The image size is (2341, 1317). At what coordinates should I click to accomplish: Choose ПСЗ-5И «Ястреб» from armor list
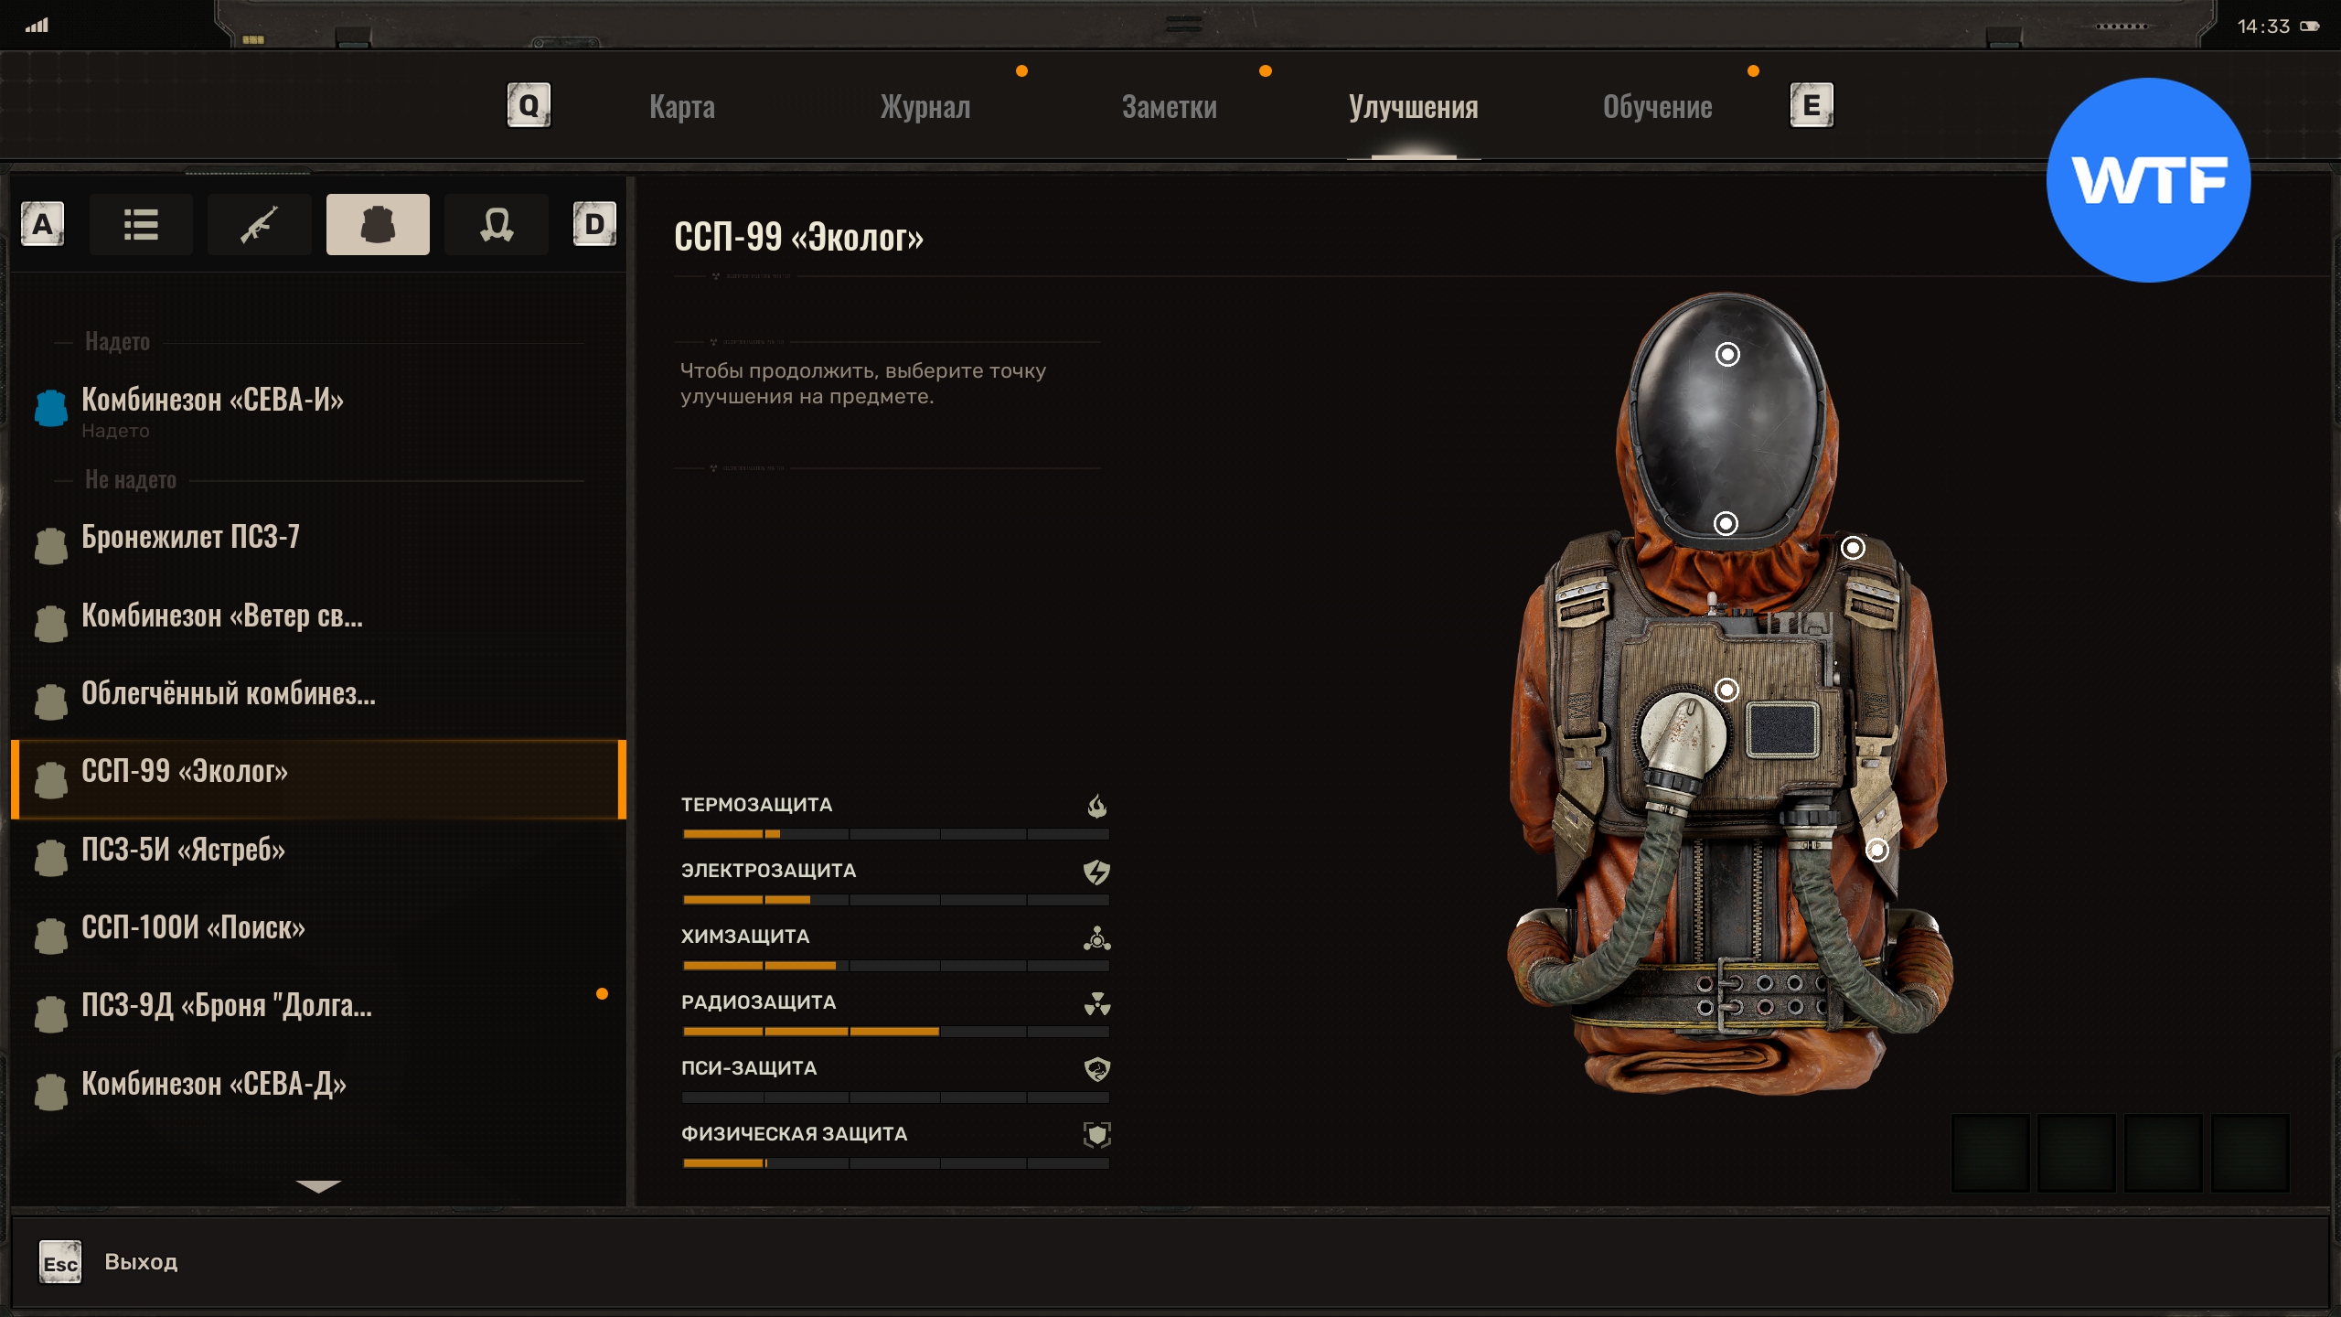183,850
